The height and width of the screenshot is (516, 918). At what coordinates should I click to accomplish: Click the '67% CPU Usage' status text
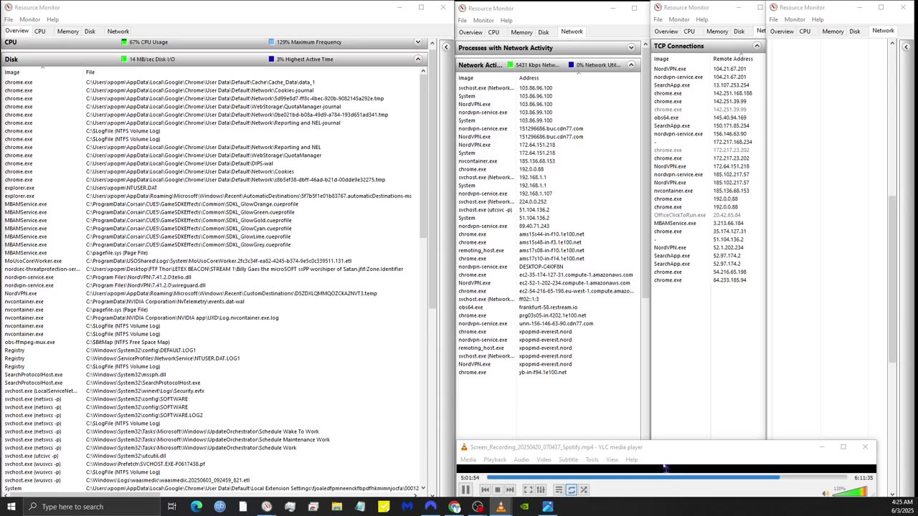tap(148, 42)
